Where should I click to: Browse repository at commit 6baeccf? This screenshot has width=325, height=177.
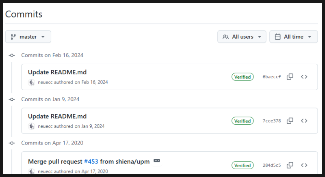[x=304, y=77]
